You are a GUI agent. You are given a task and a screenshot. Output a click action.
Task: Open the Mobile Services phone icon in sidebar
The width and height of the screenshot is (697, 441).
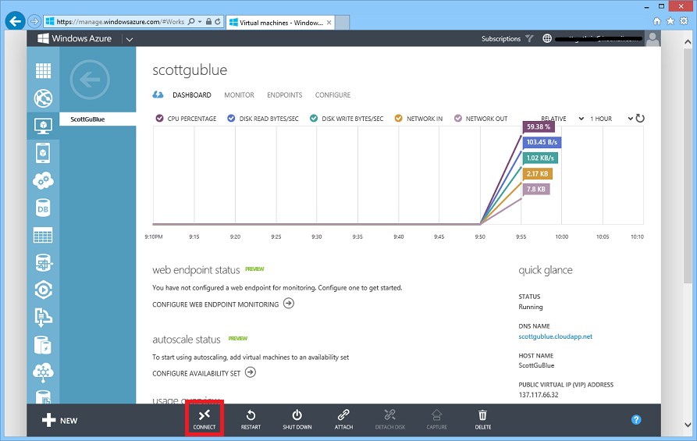(x=43, y=153)
